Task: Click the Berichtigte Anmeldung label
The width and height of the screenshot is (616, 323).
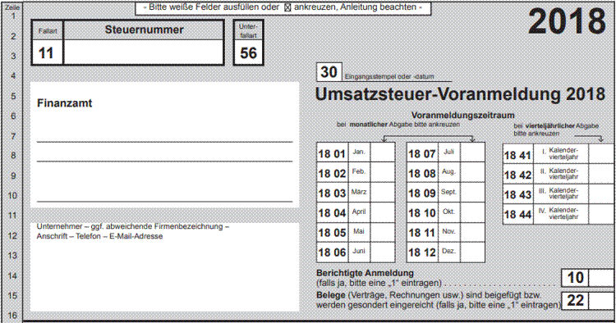Action: (x=365, y=273)
